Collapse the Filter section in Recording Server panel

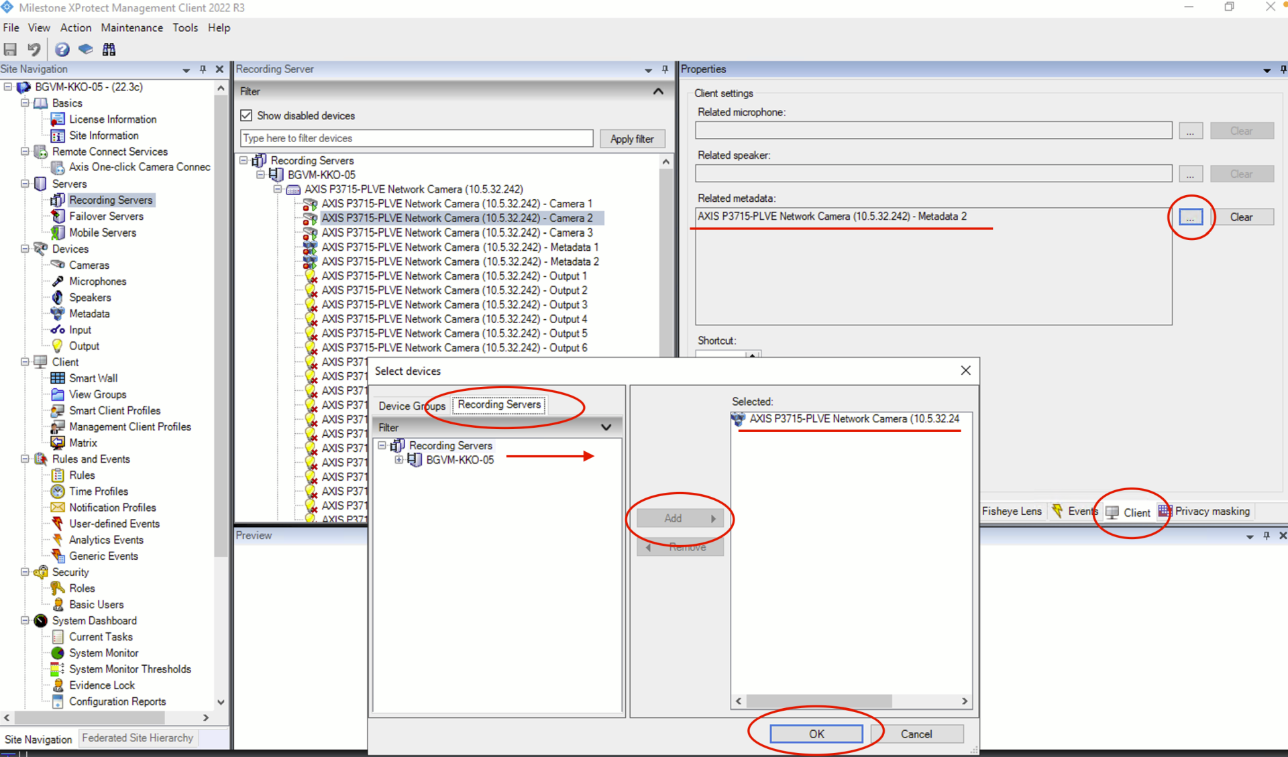[658, 91]
